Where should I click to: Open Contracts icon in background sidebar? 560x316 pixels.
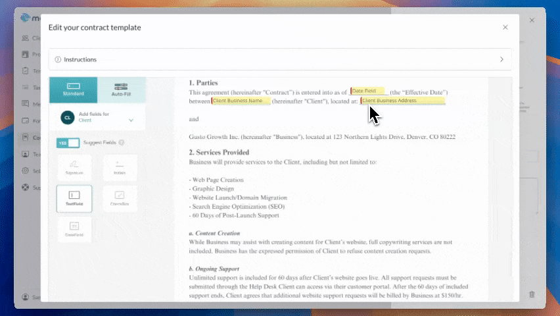25,138
